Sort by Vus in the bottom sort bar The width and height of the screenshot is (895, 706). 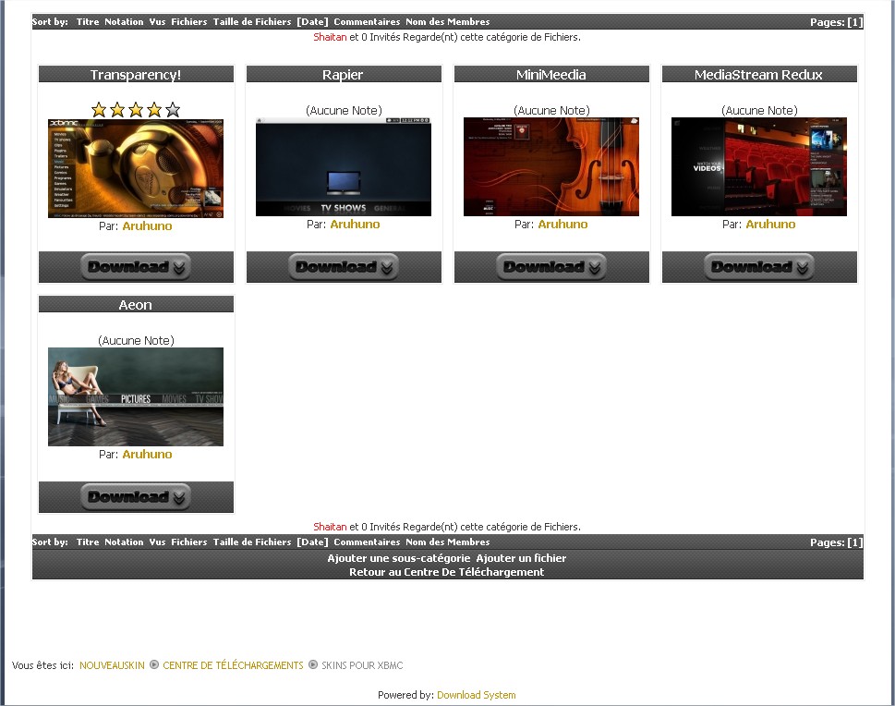tap(158, 542)
